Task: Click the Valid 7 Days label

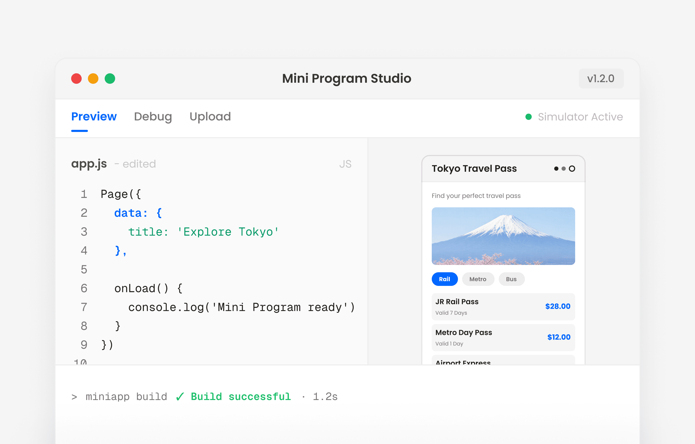Action: pos(451,313)
